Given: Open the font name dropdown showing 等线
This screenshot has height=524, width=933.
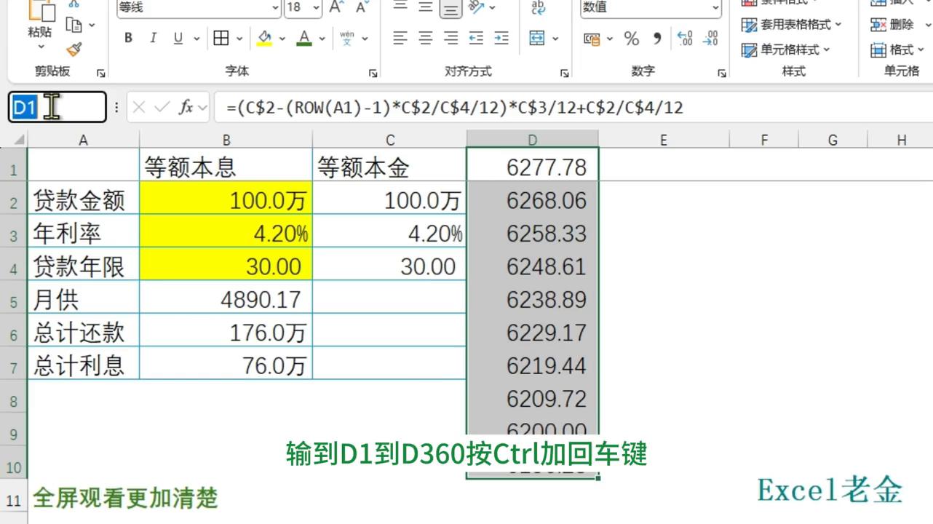Looking at the screenshot, I should pos(196,7).
